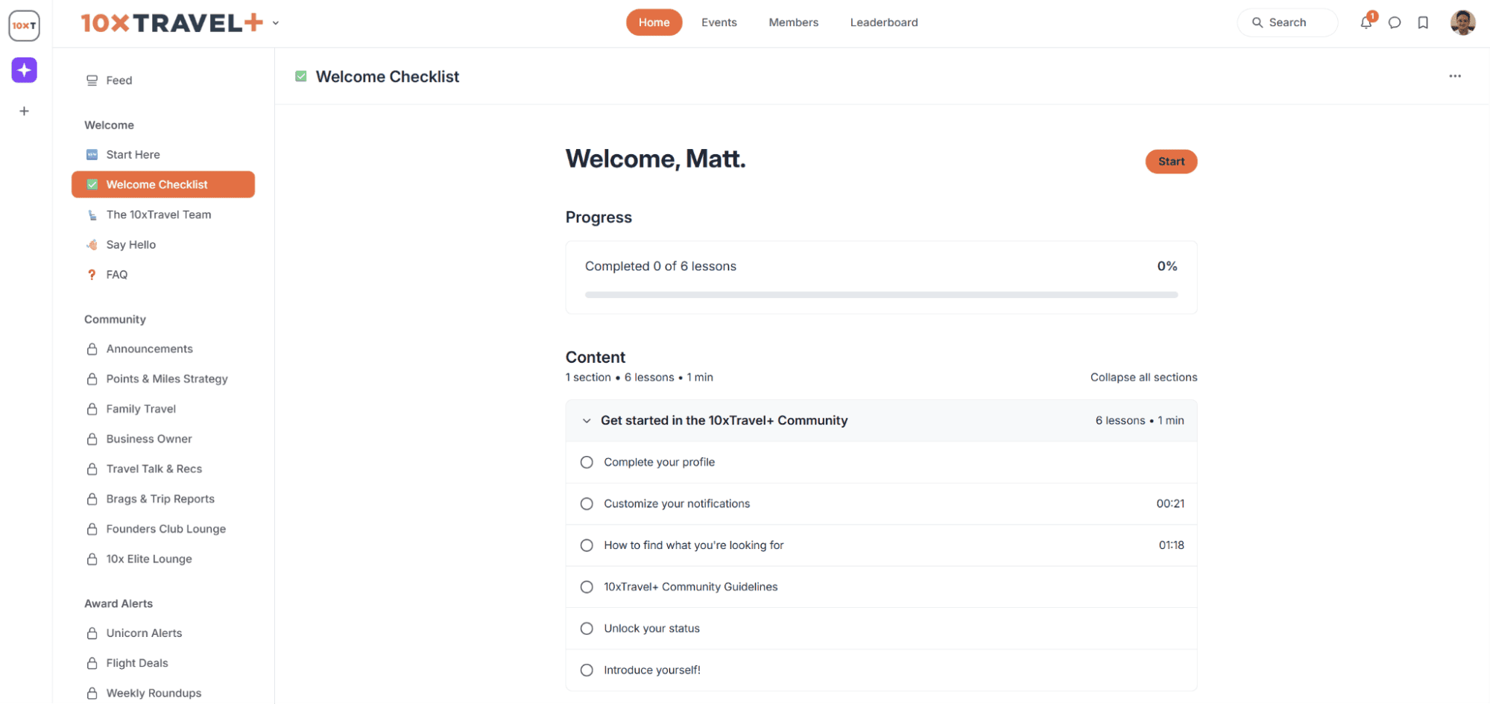This screenshot has height=704, width=1490.
Task: Open Start Here sidebar link
Action: (163, 155)
